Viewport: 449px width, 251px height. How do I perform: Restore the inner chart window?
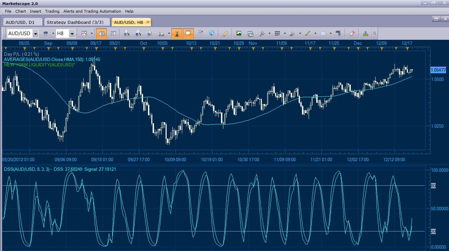437,19
